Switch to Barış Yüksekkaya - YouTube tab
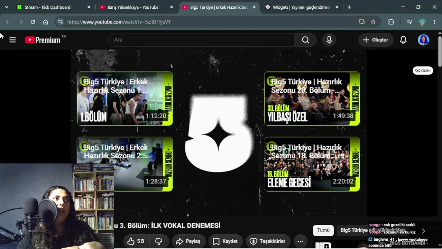442x249 pixels. pos(133,7)
